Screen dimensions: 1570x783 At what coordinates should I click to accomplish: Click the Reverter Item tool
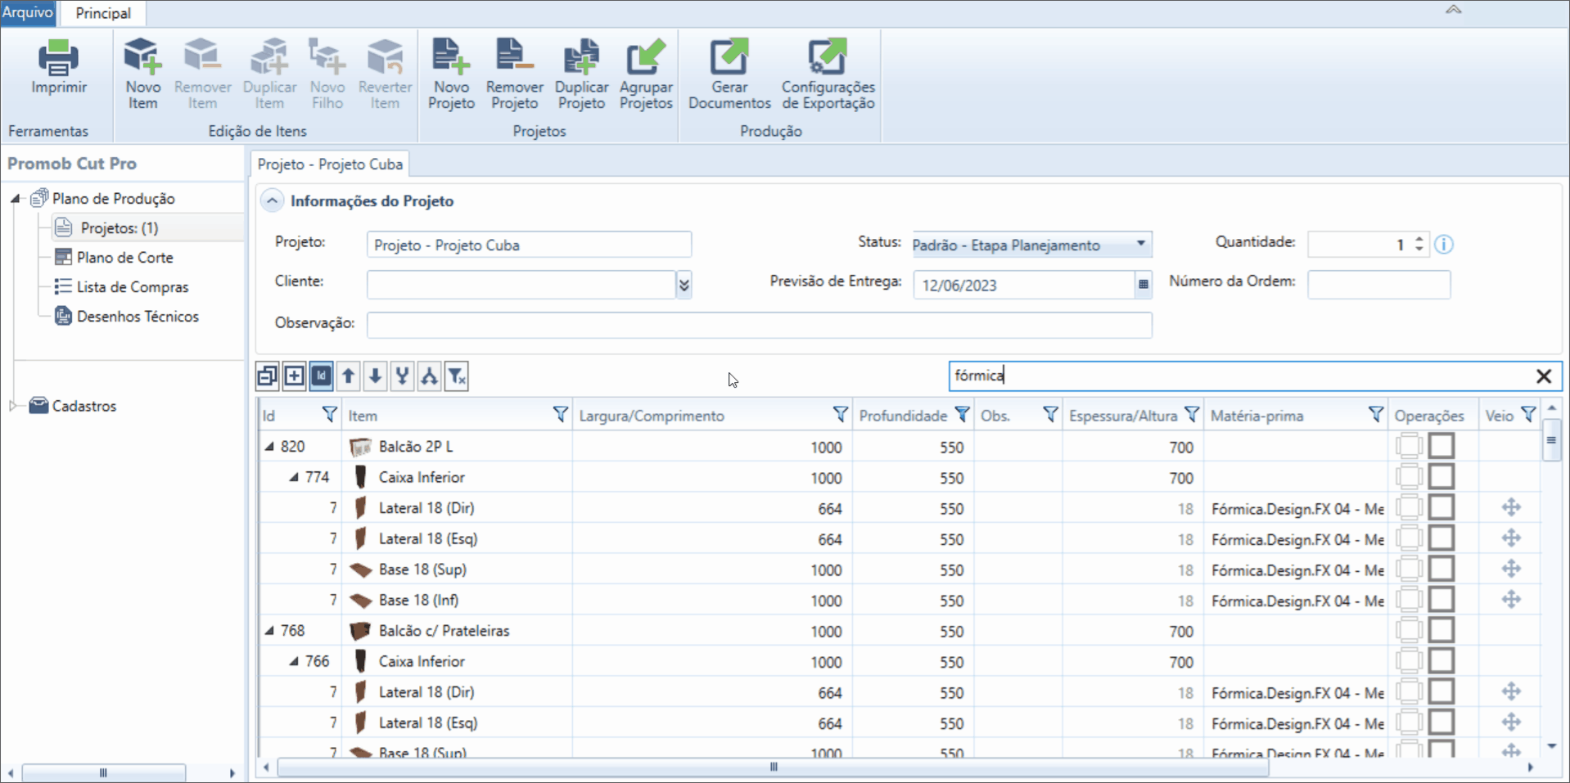pos(385,74)
